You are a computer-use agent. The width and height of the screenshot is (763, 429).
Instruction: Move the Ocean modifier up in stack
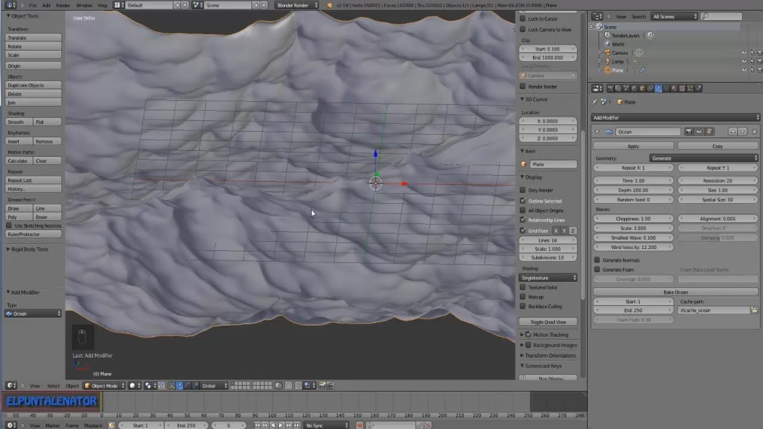tap(733, 132)
